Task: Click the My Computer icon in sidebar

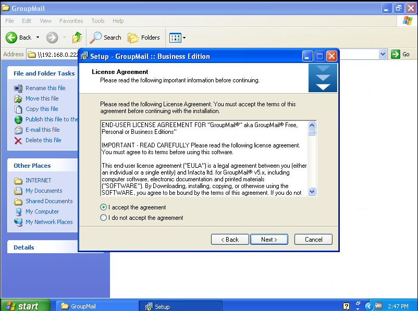Action: tap(18, 212)
